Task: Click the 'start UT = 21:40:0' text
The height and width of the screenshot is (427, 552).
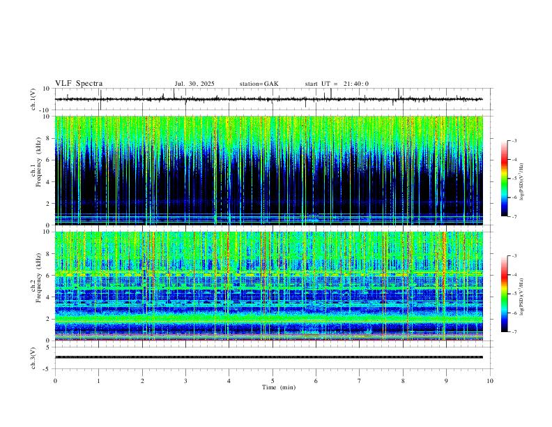Action: click(337, 84)
